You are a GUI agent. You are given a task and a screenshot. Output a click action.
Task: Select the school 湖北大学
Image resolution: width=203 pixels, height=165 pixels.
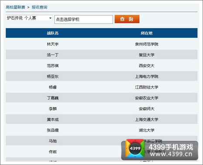[147, 130]
